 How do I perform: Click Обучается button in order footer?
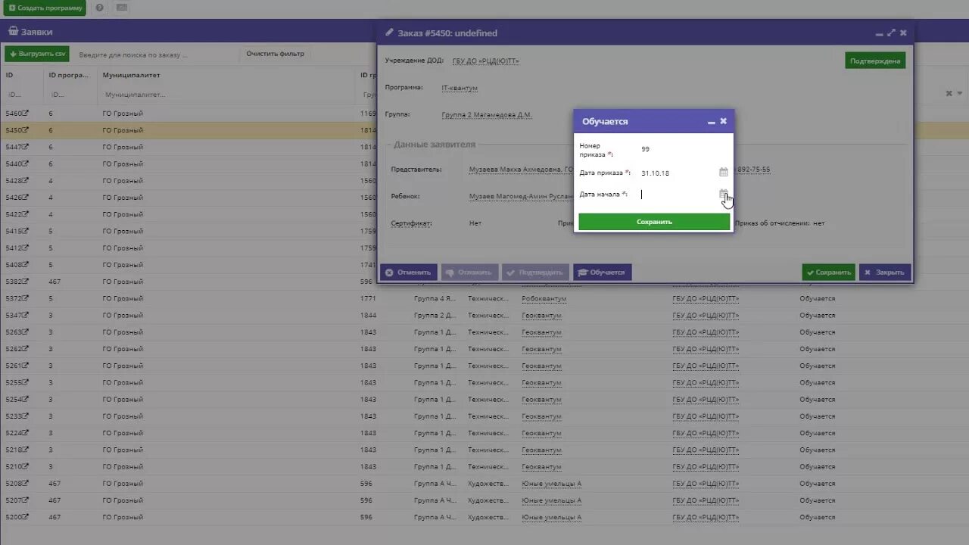click(602, 272)
